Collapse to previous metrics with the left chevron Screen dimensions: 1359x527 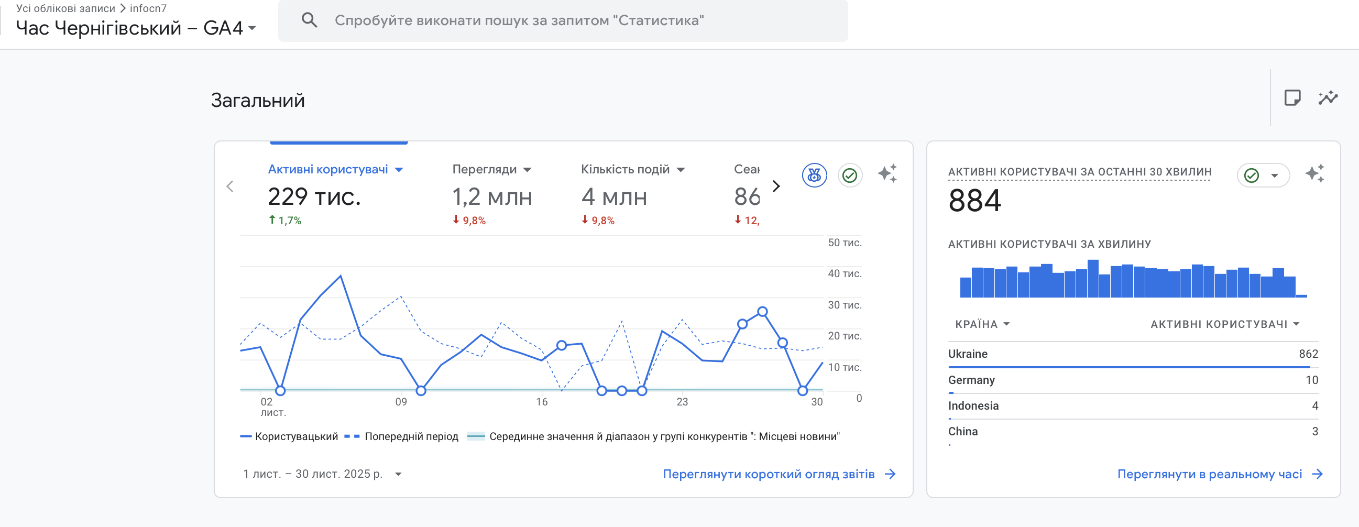pos(231,186)
